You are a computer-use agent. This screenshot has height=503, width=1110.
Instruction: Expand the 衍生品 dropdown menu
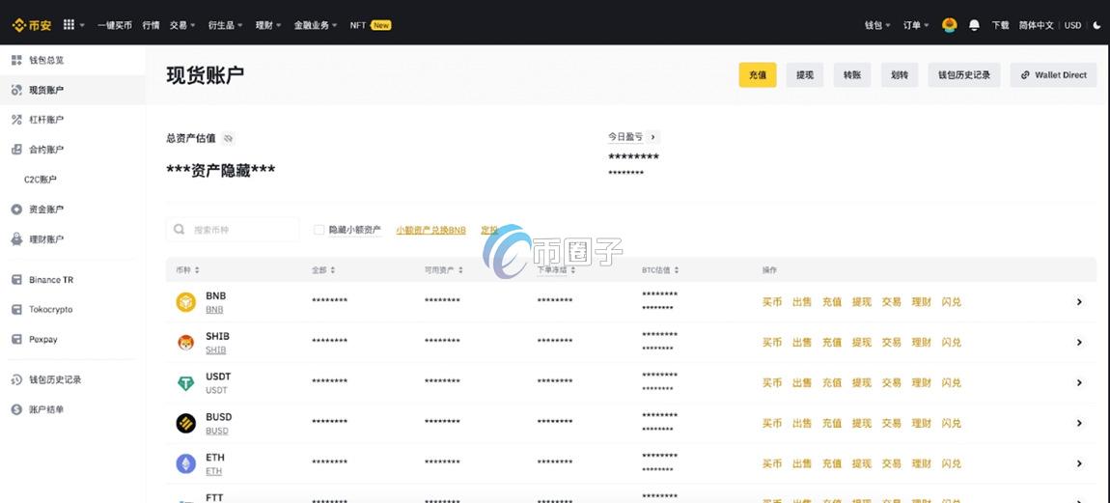(225, 25)
